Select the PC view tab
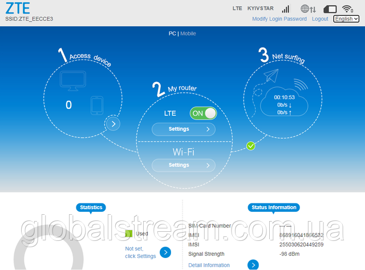The width and height of the screenshot is (365, 270). pos(172,34)
